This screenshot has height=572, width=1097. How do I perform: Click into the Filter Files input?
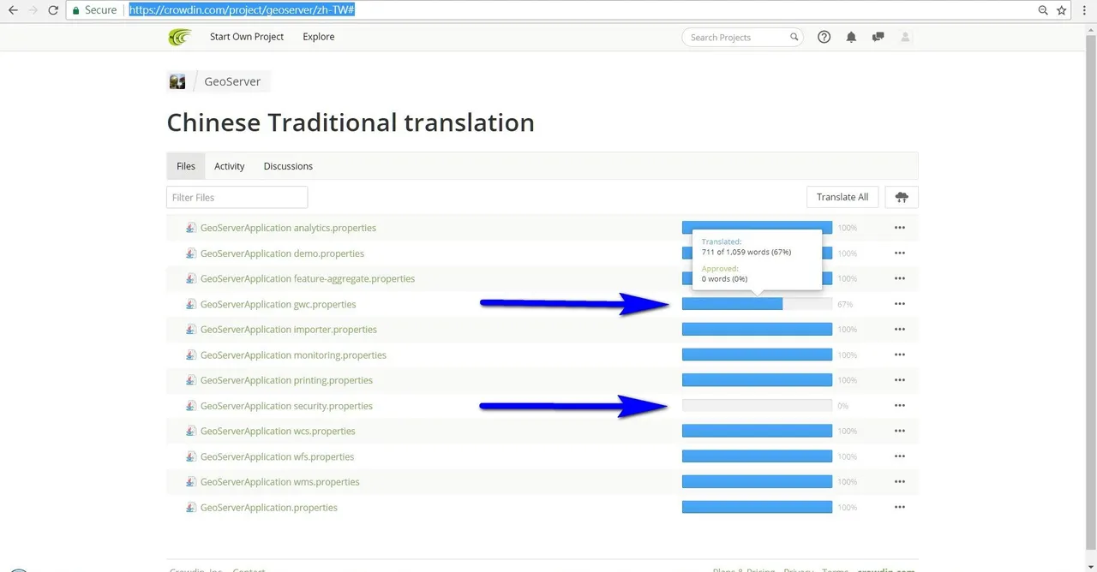pyautogui.click(x=237, y=197)
